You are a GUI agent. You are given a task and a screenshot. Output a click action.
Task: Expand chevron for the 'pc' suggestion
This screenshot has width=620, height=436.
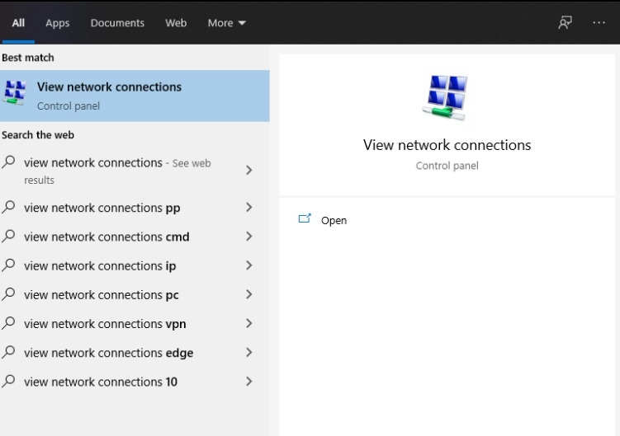[248, 294]
